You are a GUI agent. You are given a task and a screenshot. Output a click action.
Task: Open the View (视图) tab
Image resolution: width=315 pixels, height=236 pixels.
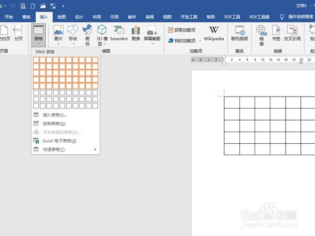(167, 17)
